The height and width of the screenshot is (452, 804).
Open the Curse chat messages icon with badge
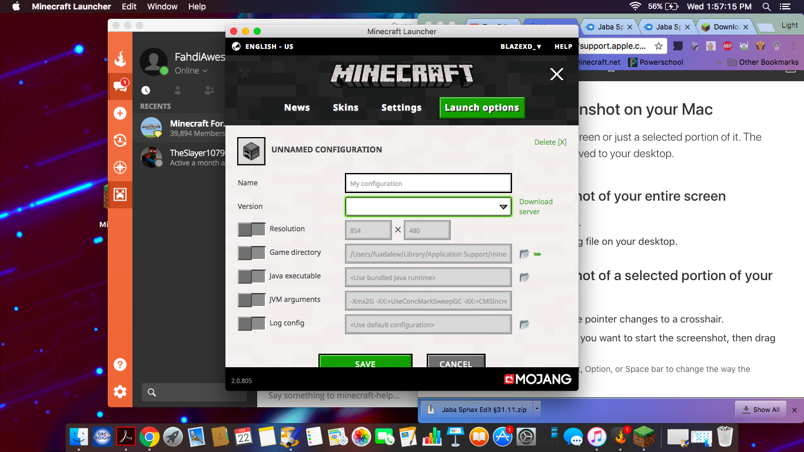click(x=120, y=86)
